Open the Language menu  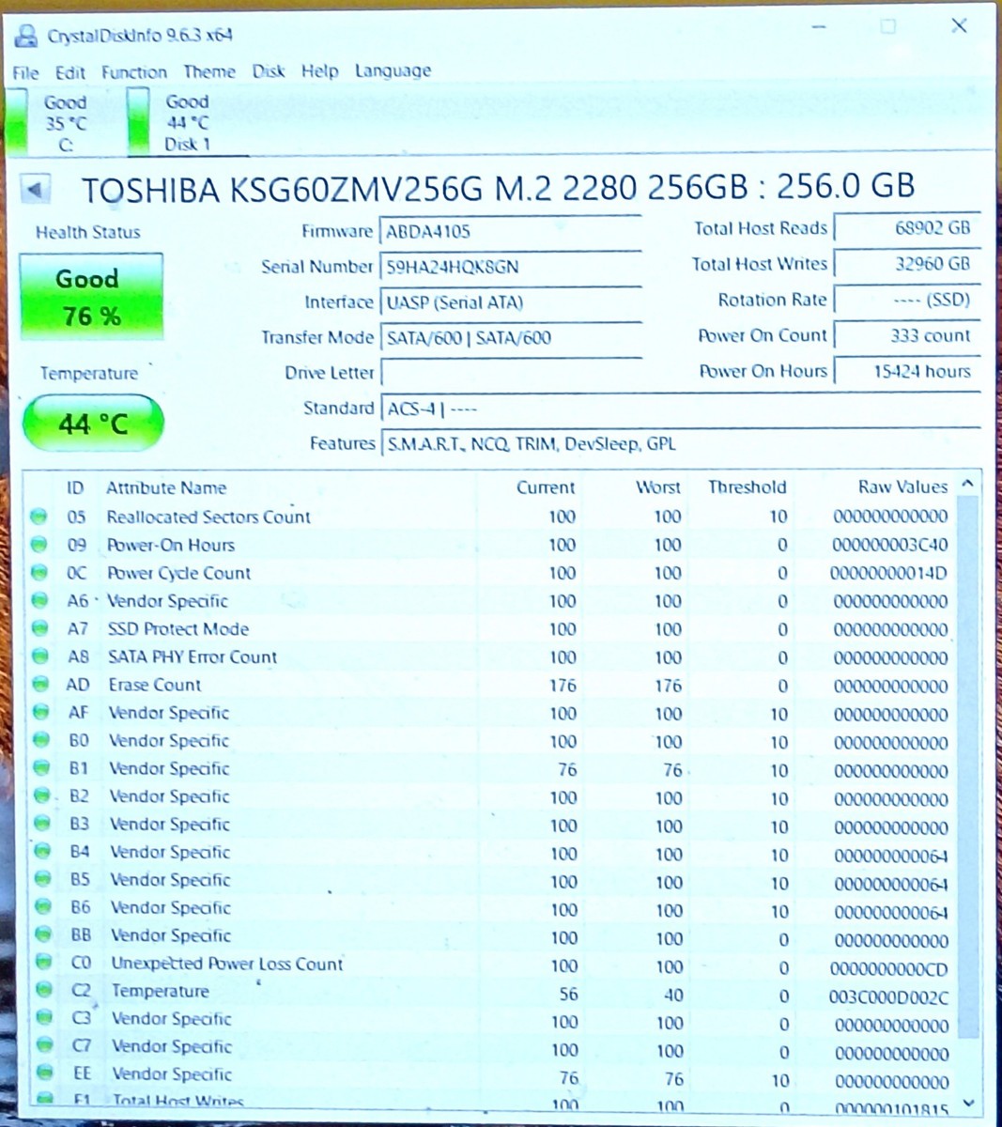[393, 71]
